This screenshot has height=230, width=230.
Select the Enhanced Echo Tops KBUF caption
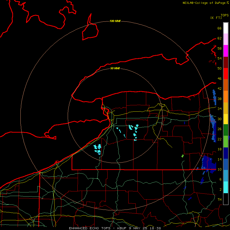(x=115, y=228)
